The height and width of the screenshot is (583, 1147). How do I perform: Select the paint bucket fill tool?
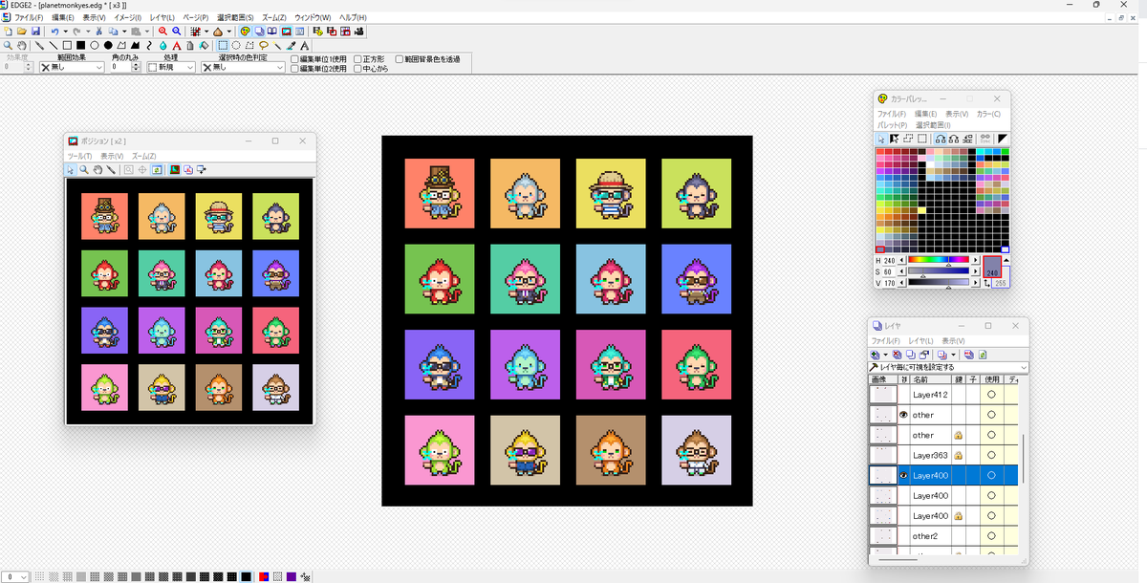(x=204, y=45)
